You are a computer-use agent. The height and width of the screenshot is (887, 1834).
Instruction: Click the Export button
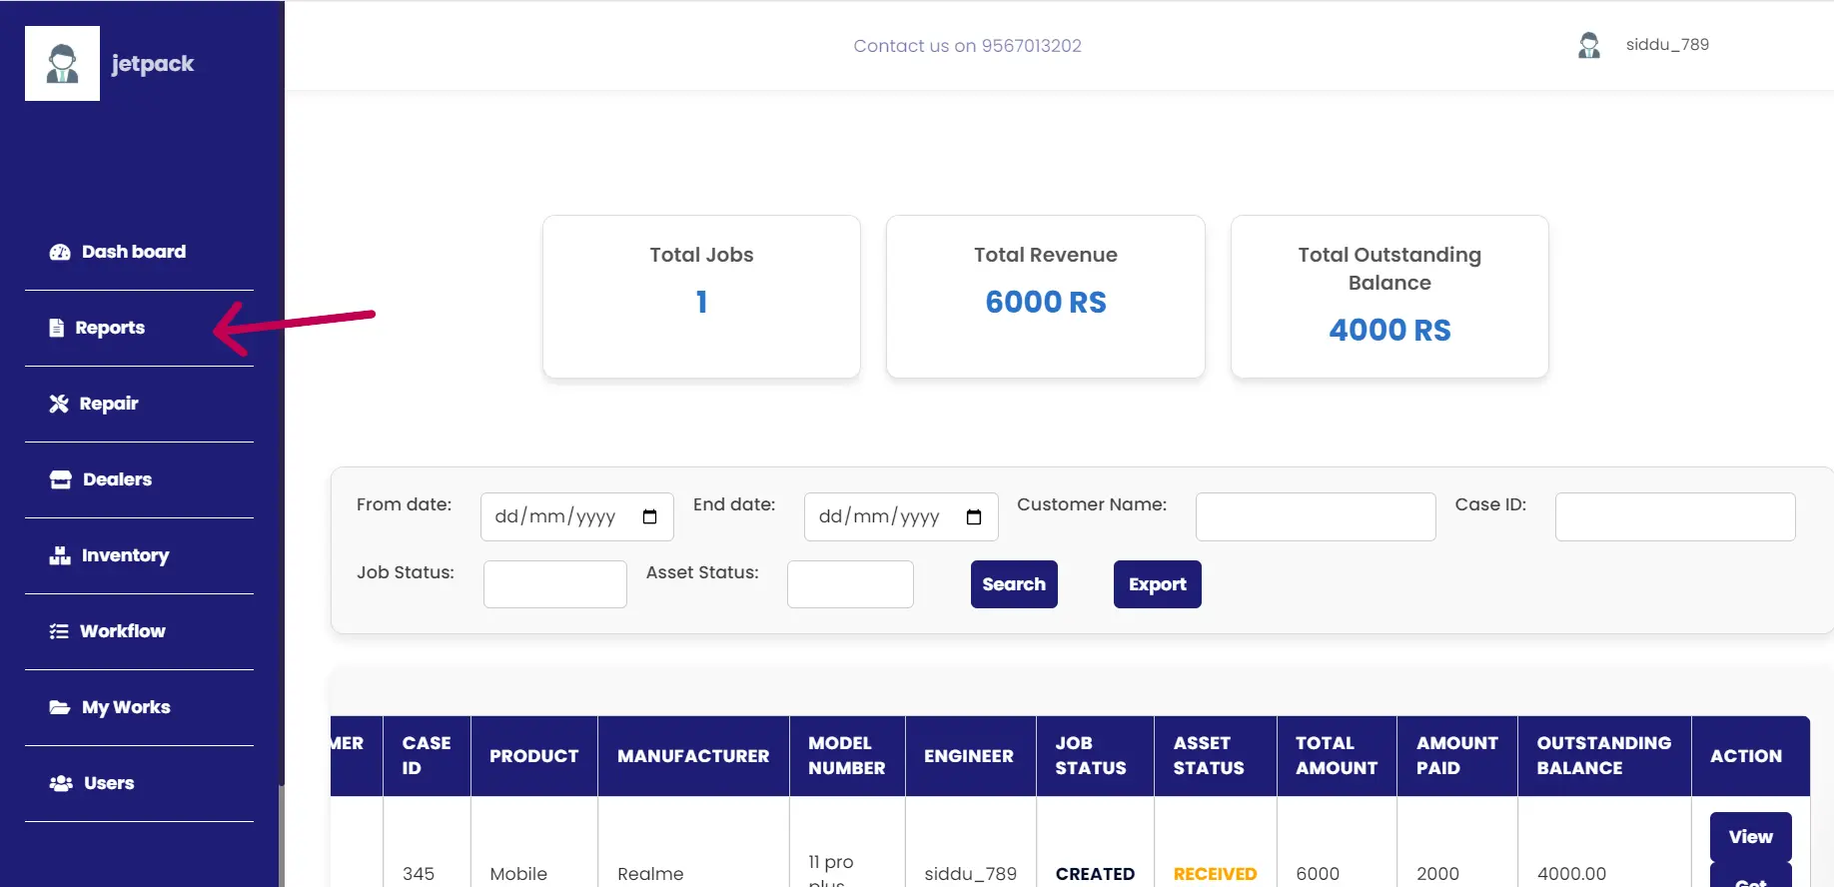(1158, 584)
